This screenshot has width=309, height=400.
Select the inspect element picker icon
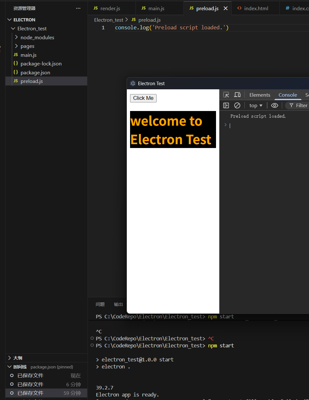[226, 95]
